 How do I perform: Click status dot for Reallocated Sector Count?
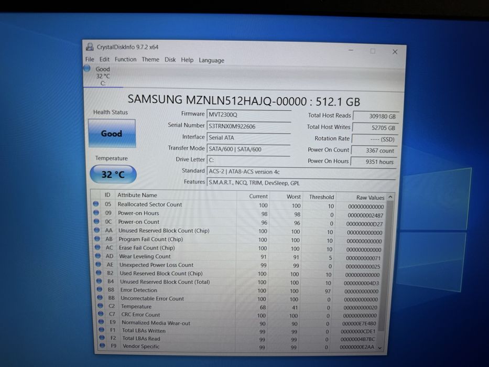click(96, 204)
